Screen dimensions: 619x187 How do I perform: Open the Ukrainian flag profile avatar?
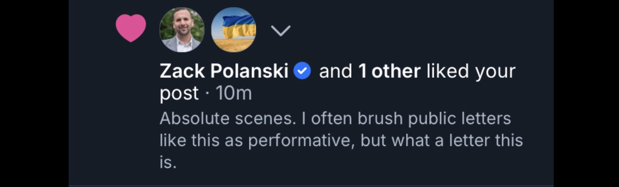click(x=233, y=30)
